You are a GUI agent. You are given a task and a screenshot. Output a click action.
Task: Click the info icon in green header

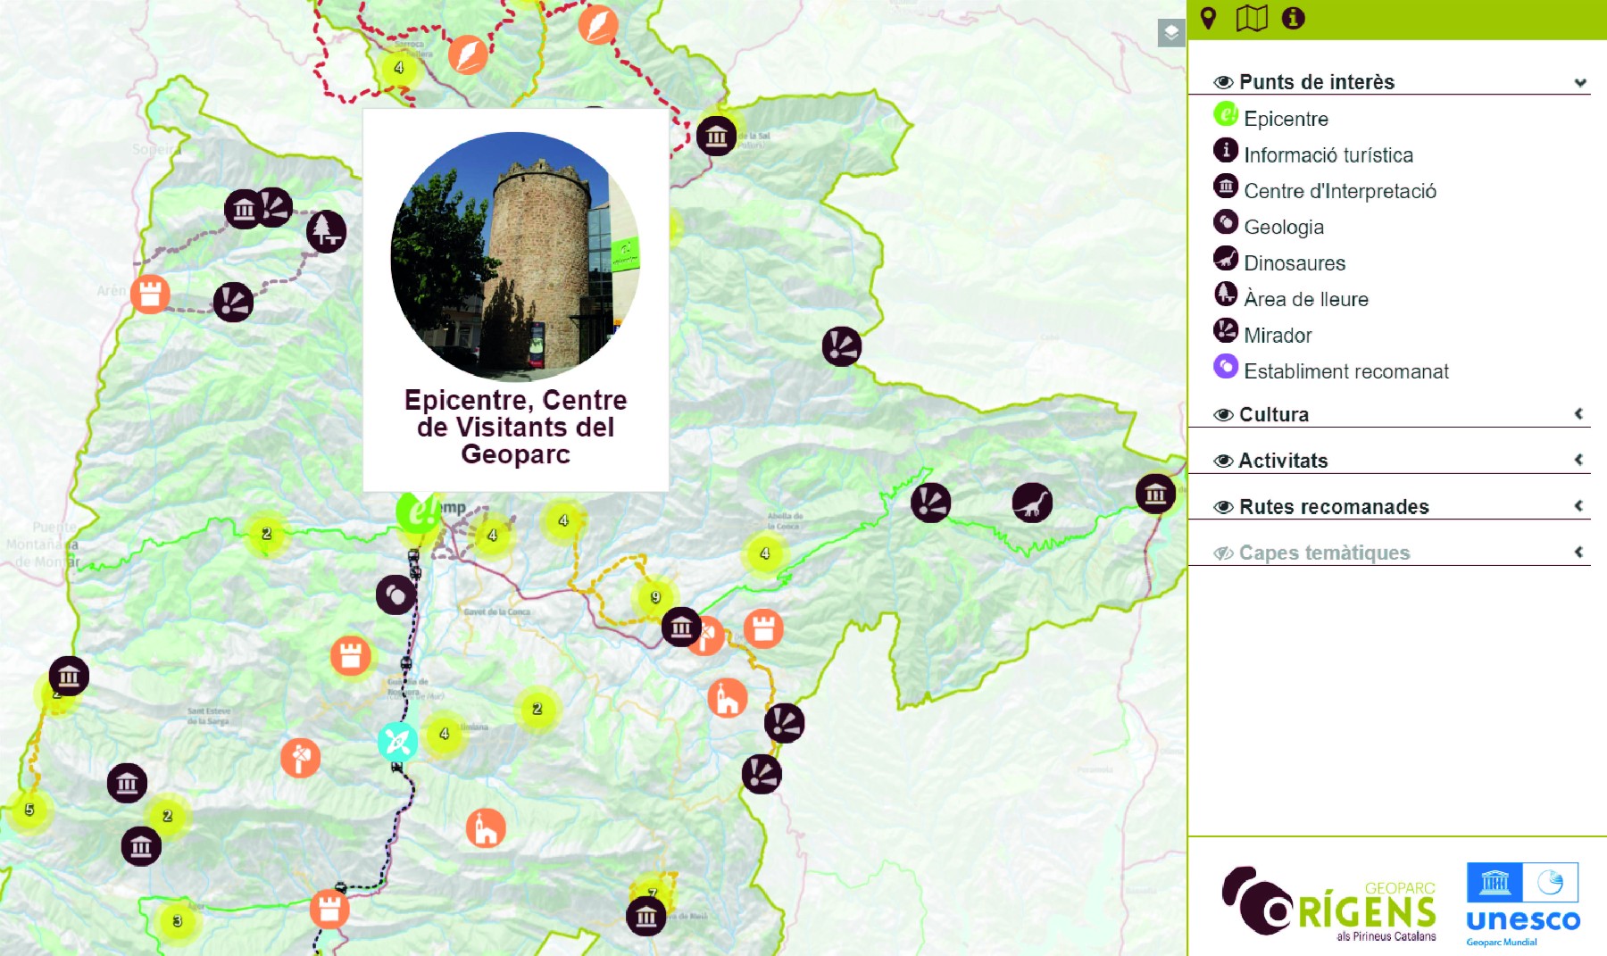pos(1293,18)
